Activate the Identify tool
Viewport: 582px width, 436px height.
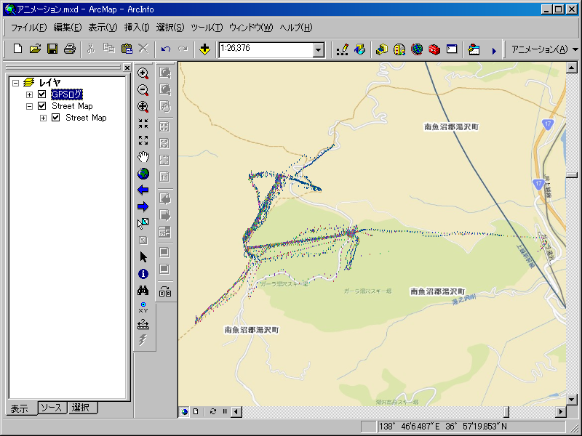(x=143, y=274)
